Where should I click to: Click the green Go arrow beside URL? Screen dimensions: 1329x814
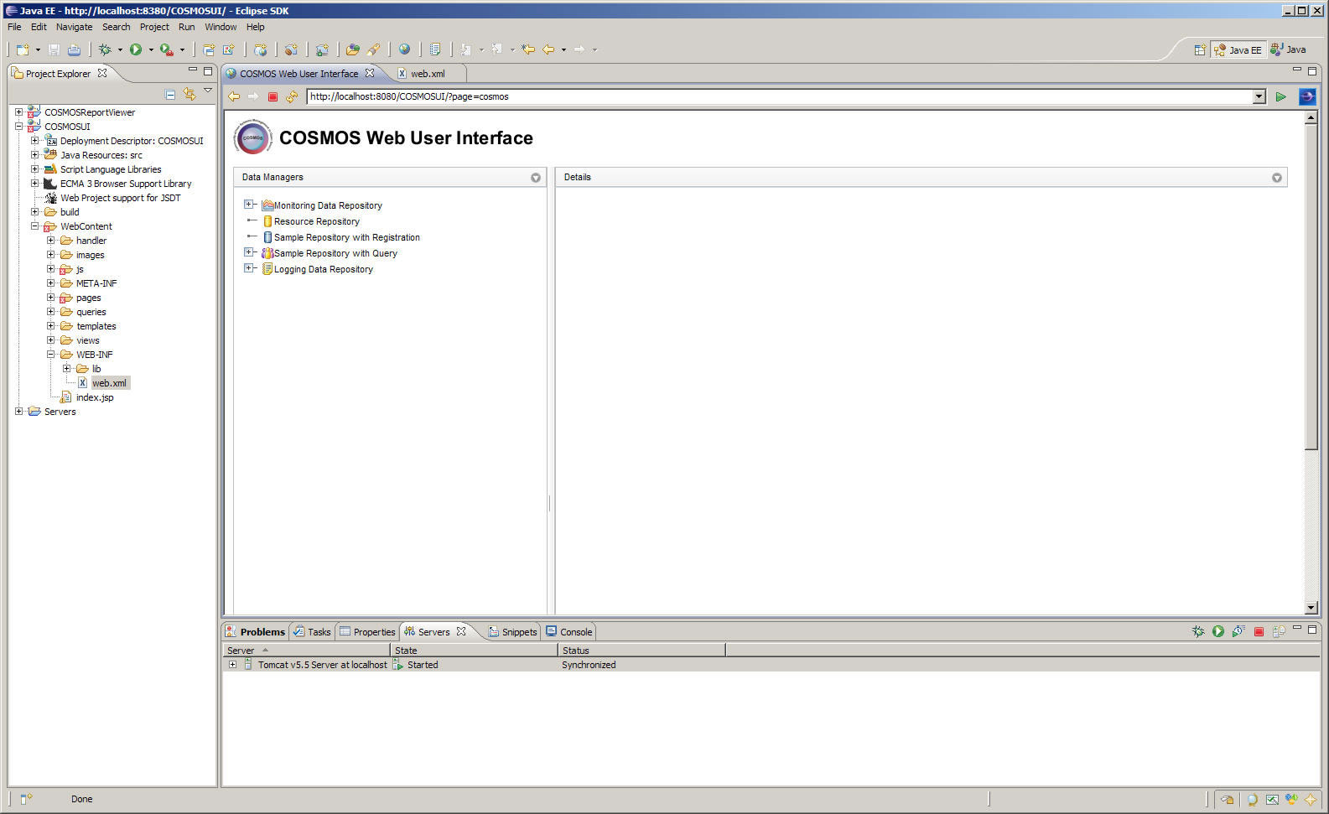[1281, 96]
